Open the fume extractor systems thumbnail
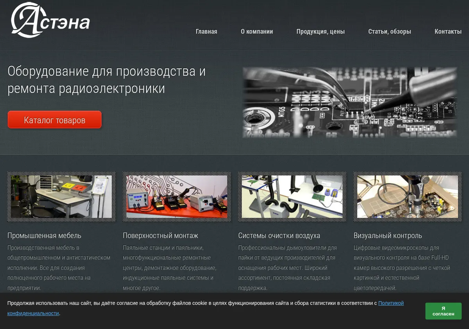This screenshot has height=329, width=469. [x=292, y=196]
